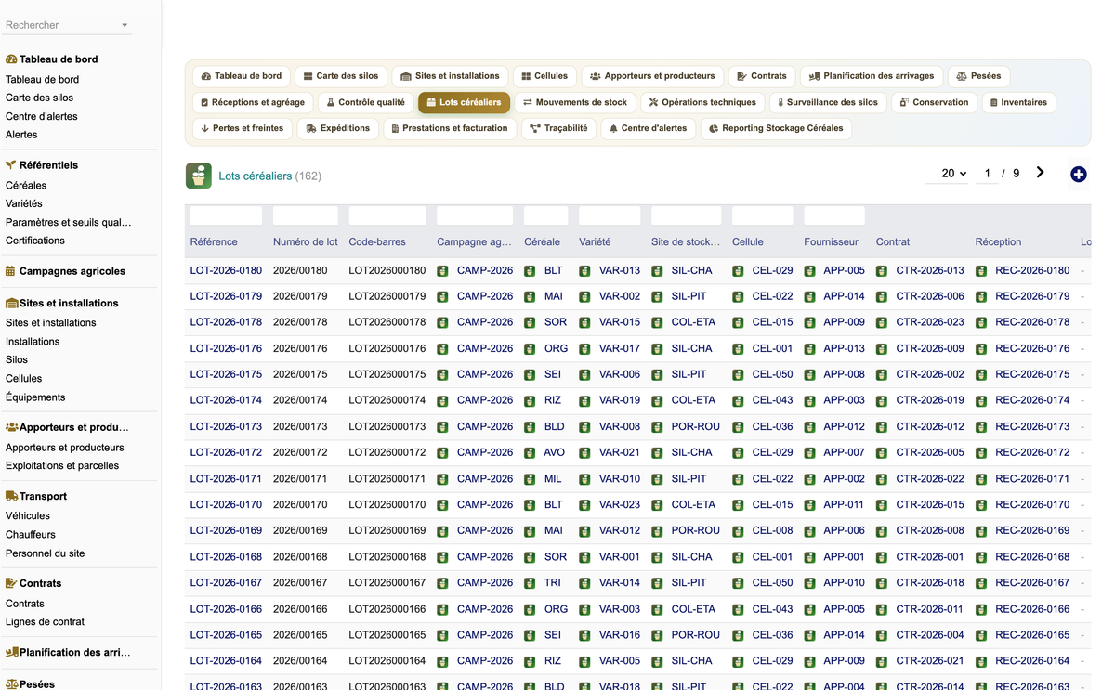Open lot LOT-2026-0174 reference link
The image size is (1115, 690).
226,400
